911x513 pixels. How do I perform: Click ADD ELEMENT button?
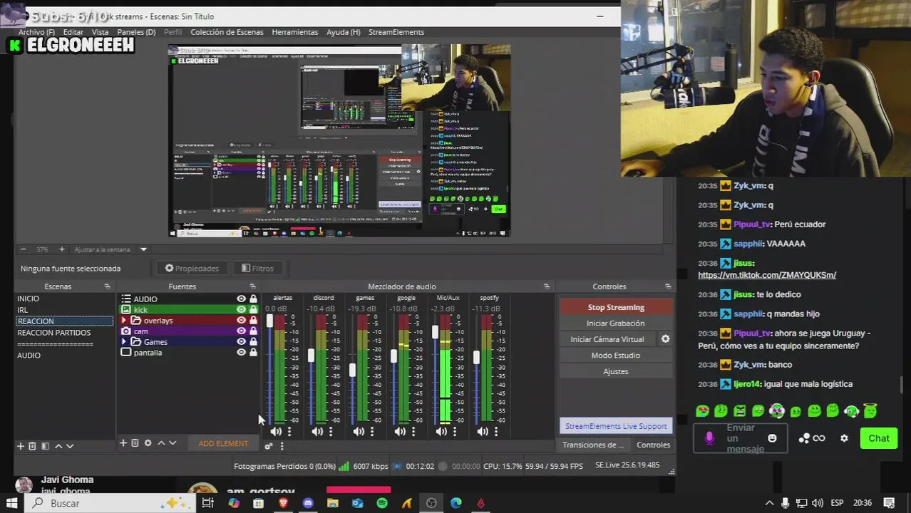tap(223, 443)
